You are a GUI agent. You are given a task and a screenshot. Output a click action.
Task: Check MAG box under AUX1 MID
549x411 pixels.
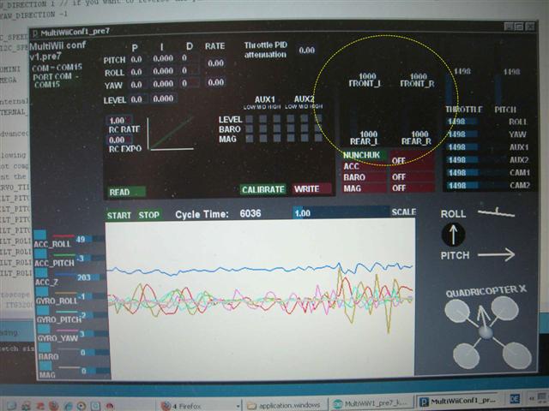[263, 139]
